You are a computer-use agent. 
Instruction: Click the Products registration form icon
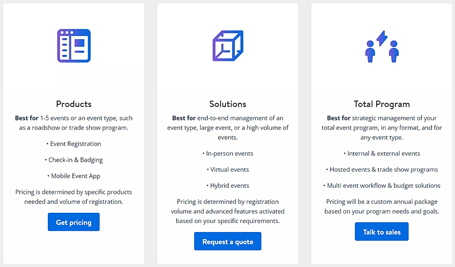(74, 45)
